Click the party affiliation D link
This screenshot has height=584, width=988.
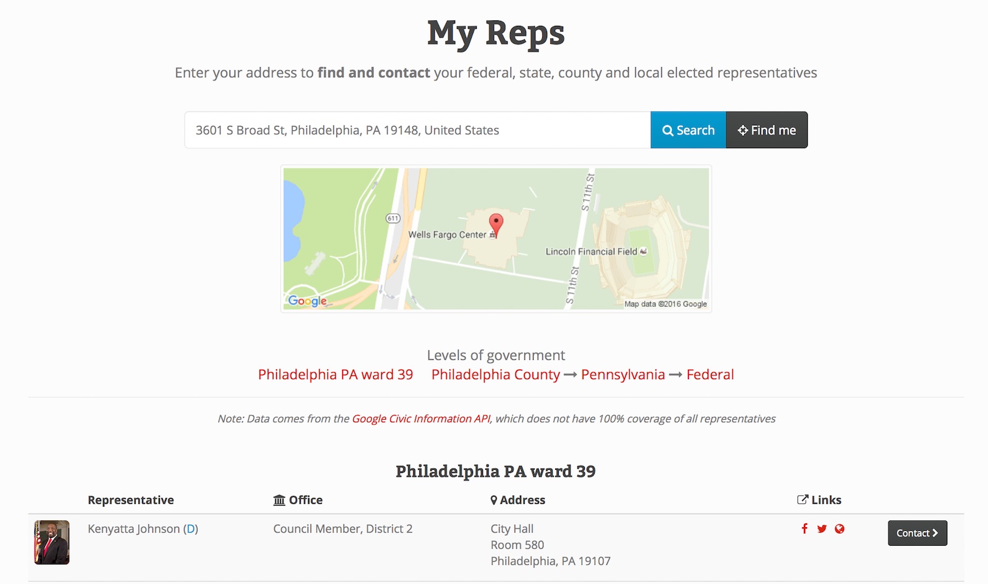tap(191, 528)
